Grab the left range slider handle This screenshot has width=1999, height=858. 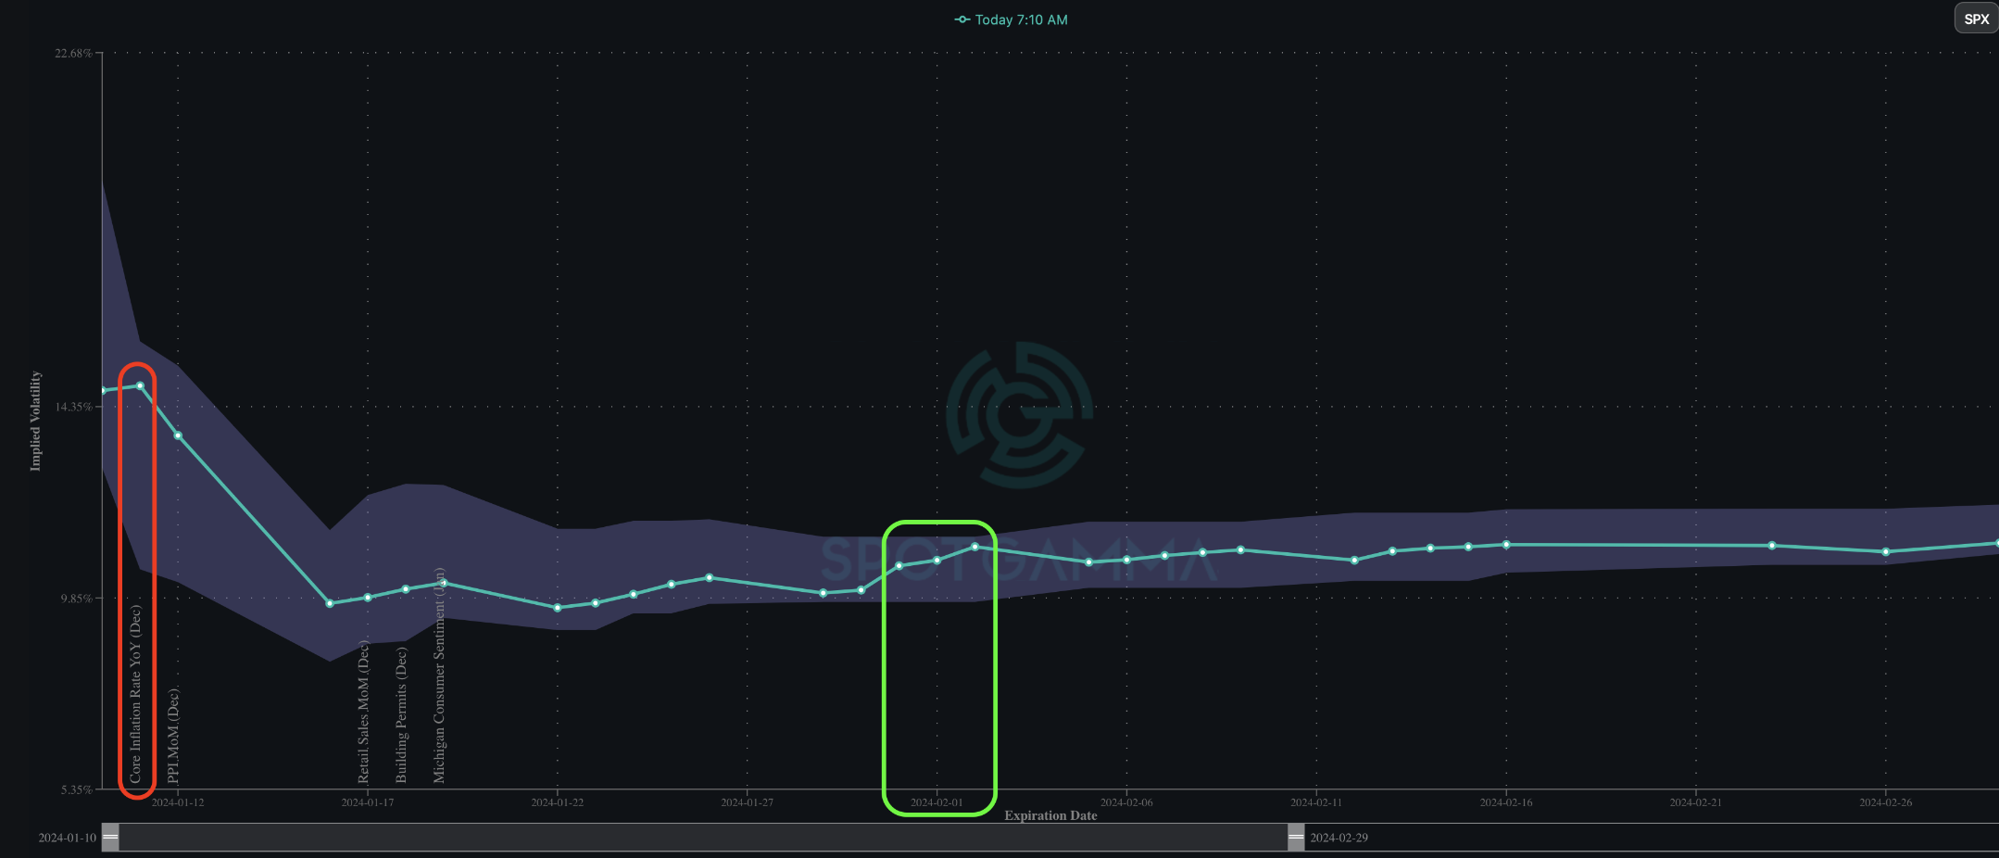point(110,838)
